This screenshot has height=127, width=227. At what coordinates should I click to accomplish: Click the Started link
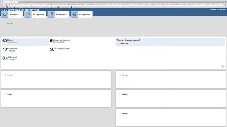pos(10,40)
